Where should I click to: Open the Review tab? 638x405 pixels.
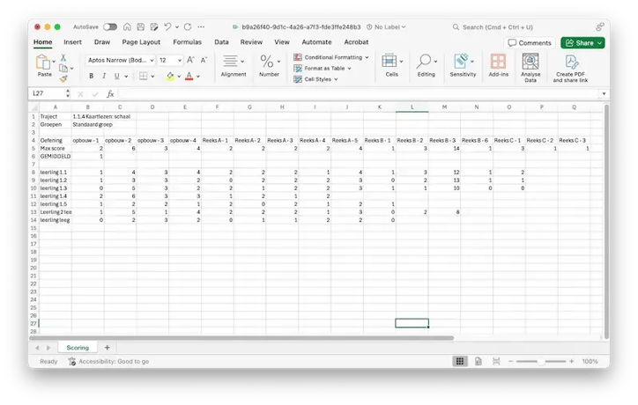[251, 42]
